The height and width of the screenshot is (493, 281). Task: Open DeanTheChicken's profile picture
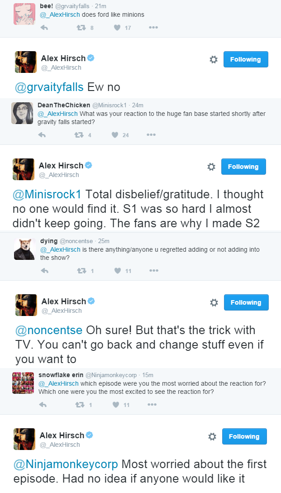(x=22, y=113)
